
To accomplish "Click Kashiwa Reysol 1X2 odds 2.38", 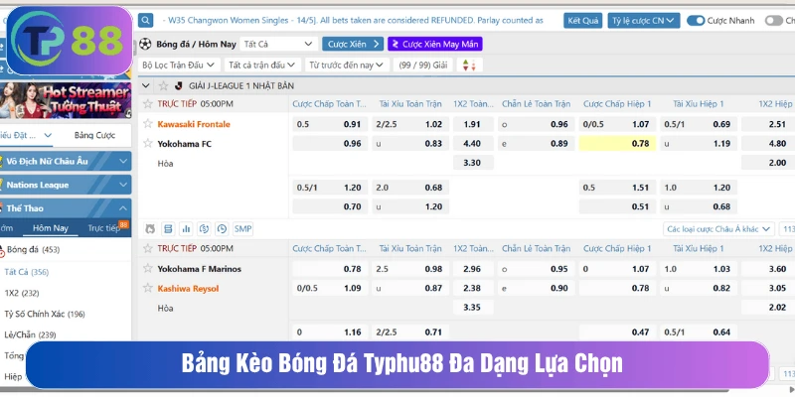I will (473, 288).
